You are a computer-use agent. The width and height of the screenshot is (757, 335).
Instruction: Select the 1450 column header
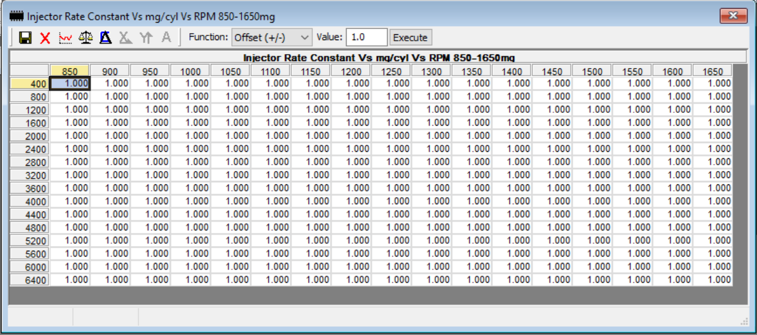(x=551, y=71)
